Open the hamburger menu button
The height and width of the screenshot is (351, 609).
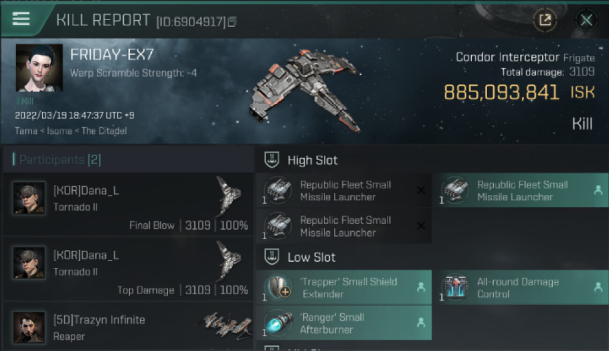pos(21,19)
